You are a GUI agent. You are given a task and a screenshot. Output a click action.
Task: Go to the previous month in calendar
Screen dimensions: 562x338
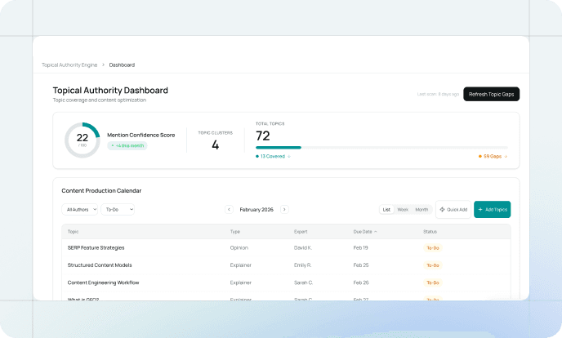(230, 209)
